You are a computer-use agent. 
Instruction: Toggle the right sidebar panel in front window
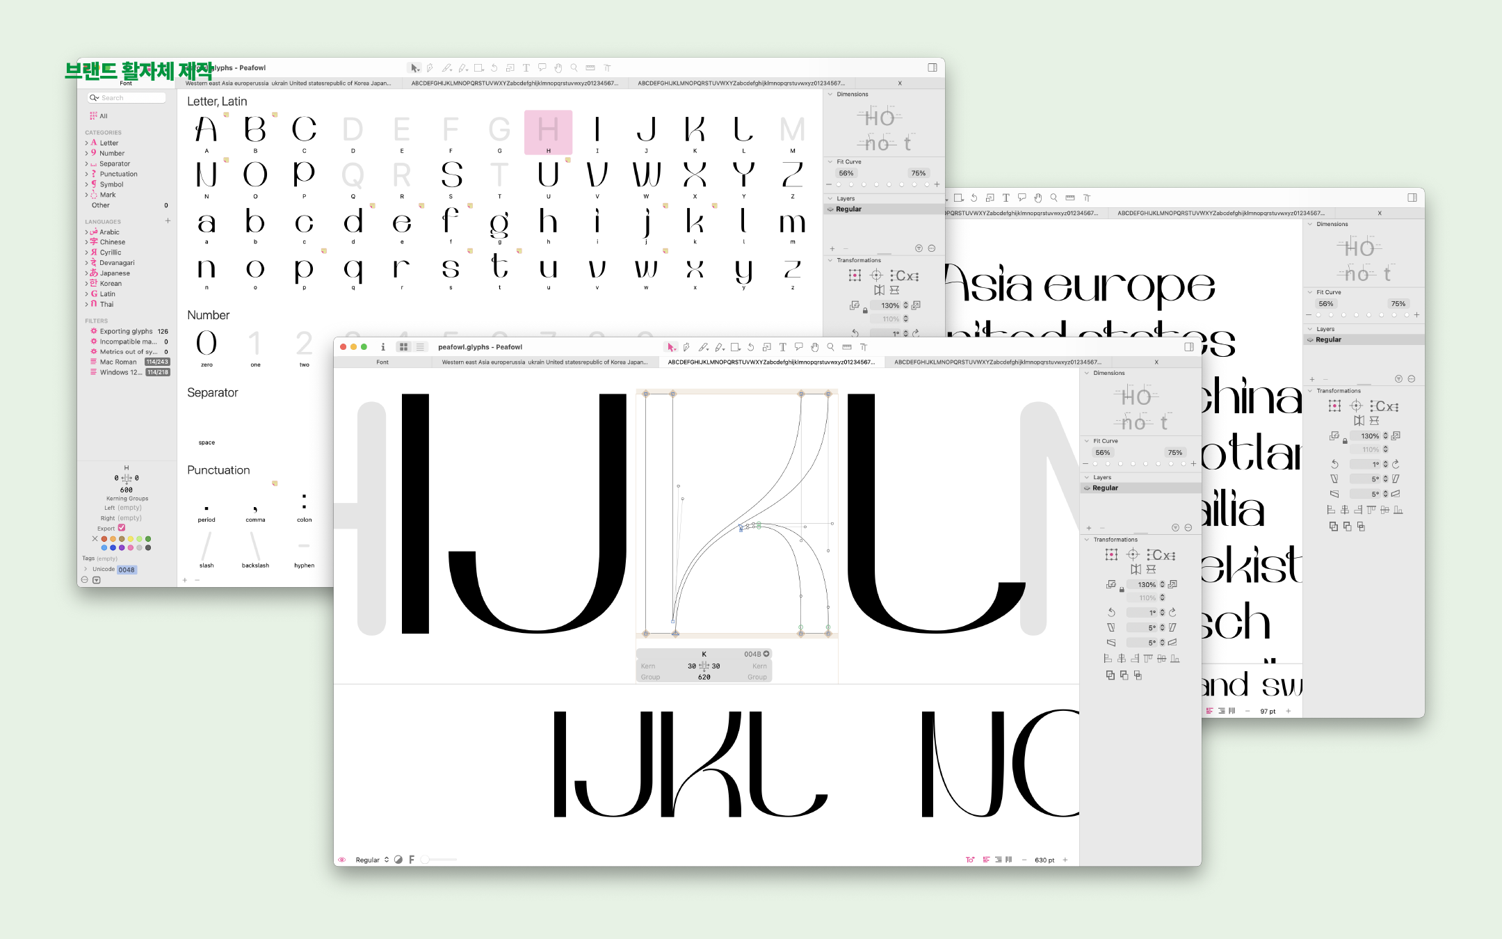[1188, 347]
